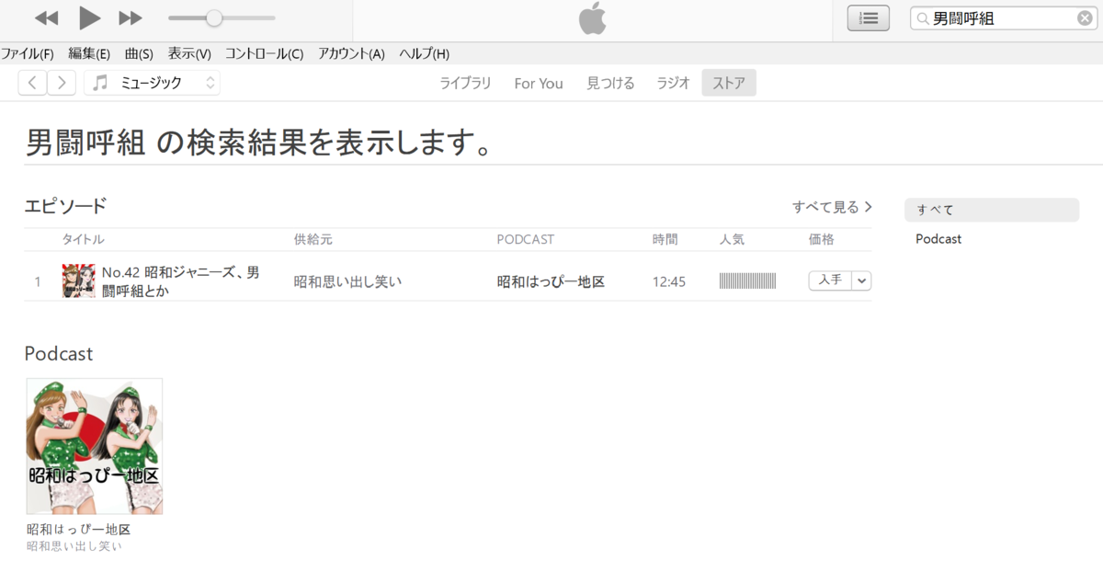Open episode No.42 昭和ジャニーズ title
This screenshot has height=572, width=1103.
(180, 281)
